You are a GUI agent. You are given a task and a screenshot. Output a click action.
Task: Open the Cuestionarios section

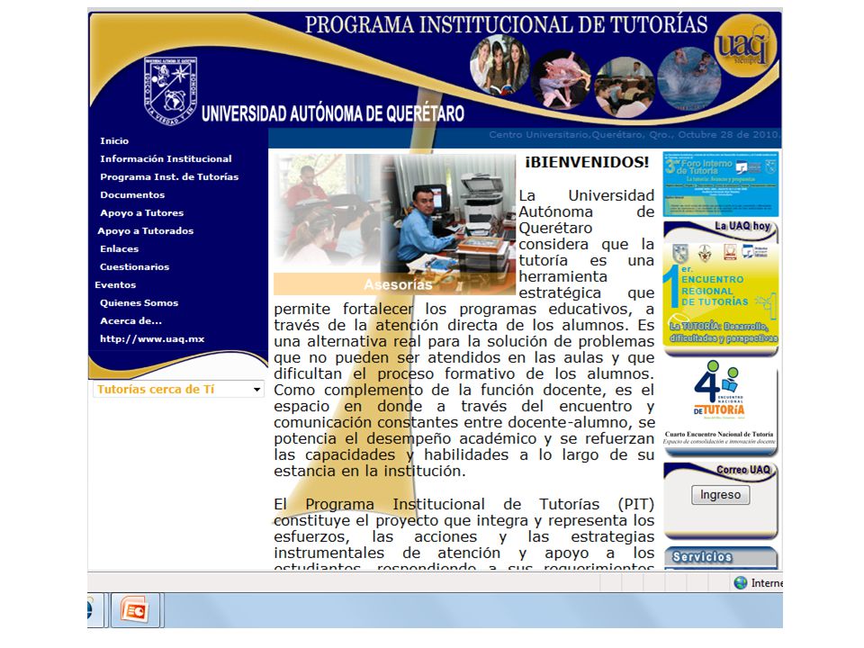pos(134,266)
